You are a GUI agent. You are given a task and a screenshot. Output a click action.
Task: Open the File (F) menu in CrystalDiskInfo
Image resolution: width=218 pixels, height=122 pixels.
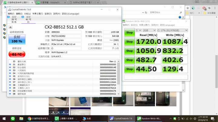(x=11, y=14)
